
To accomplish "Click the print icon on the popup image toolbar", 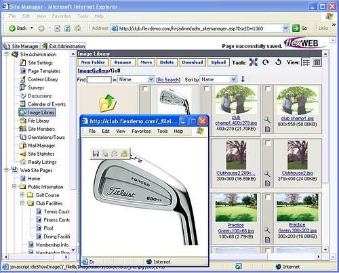I will point(105,154).
